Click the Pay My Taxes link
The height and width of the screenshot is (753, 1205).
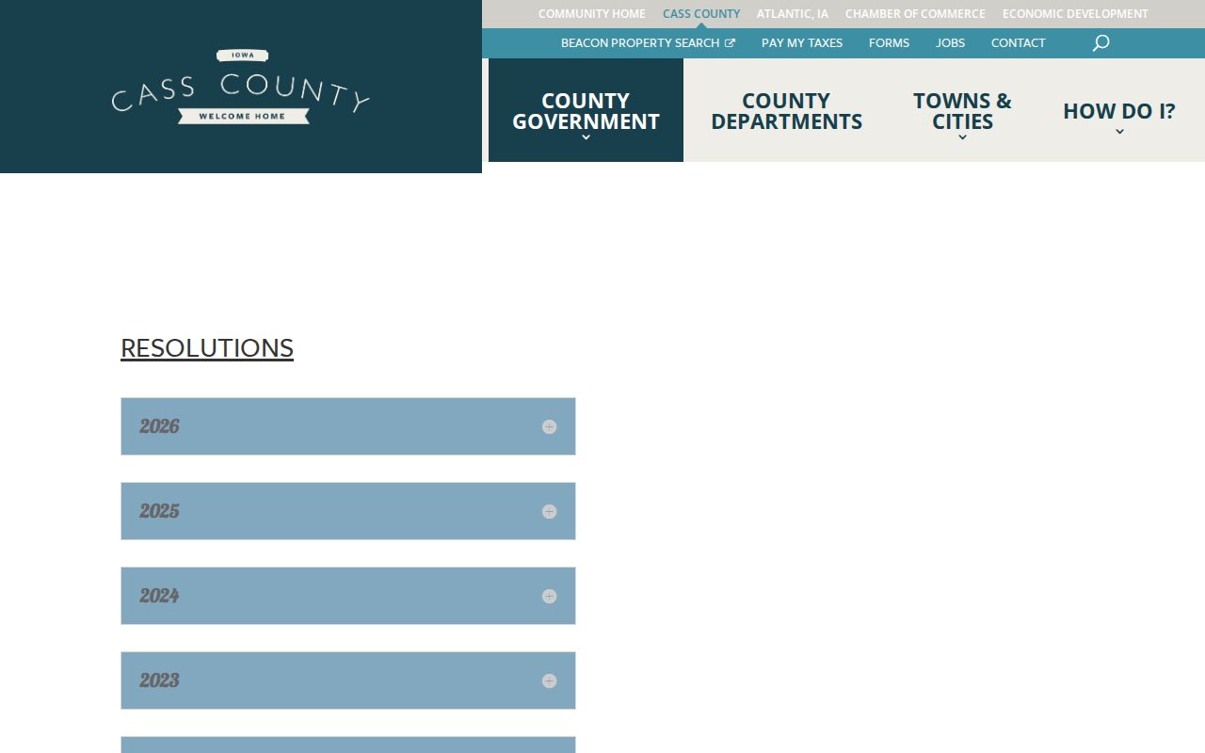click(802, 43)
